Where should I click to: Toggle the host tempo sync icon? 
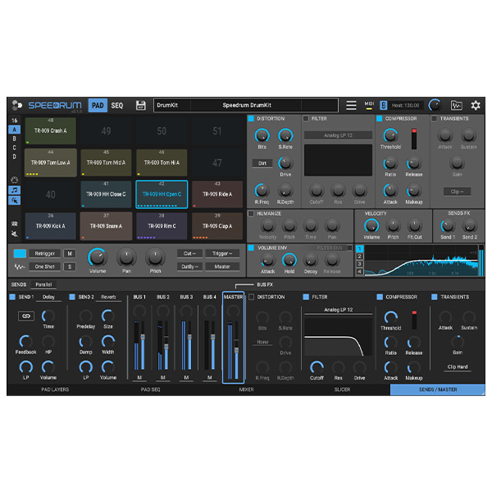[383, 105]
